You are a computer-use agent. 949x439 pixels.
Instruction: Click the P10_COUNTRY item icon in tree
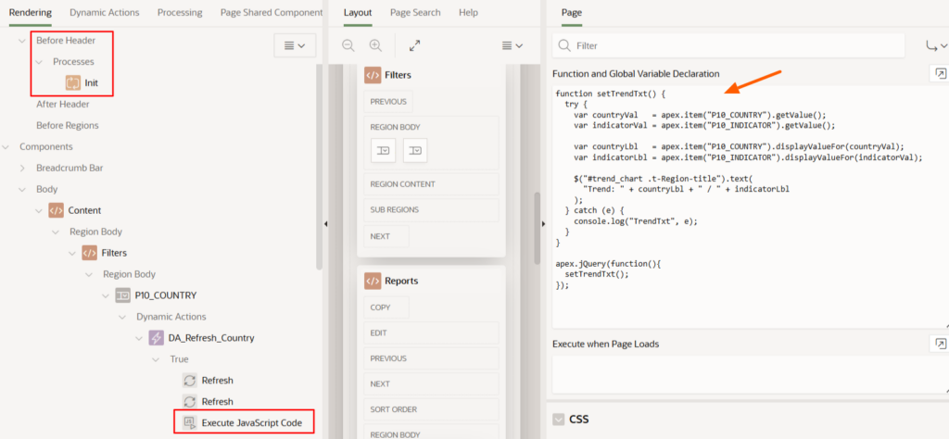(x=122, y=295)
